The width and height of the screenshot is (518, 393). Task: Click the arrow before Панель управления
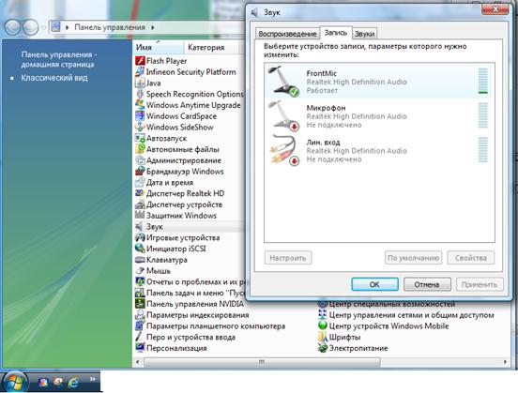[67, 27]
